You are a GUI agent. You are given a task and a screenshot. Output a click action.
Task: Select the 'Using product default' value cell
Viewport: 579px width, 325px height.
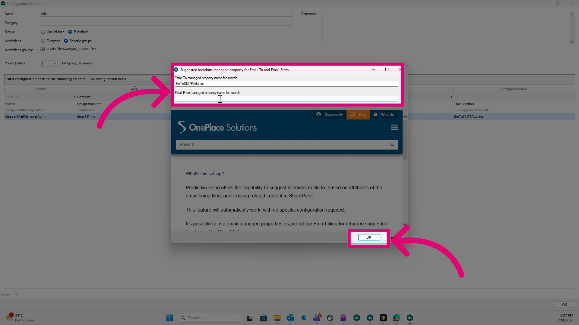click(472, 110)
